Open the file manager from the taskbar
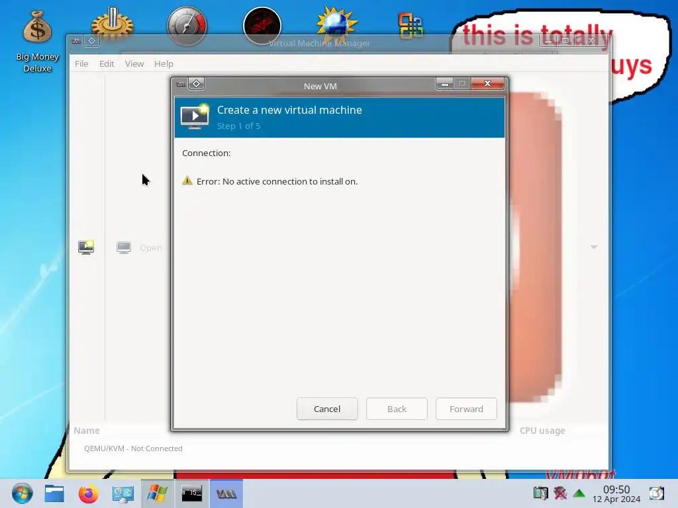This screenshot has width=678, height=508. (x=54, y=493)
